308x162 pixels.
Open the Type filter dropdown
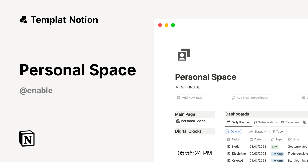(278, 132)
